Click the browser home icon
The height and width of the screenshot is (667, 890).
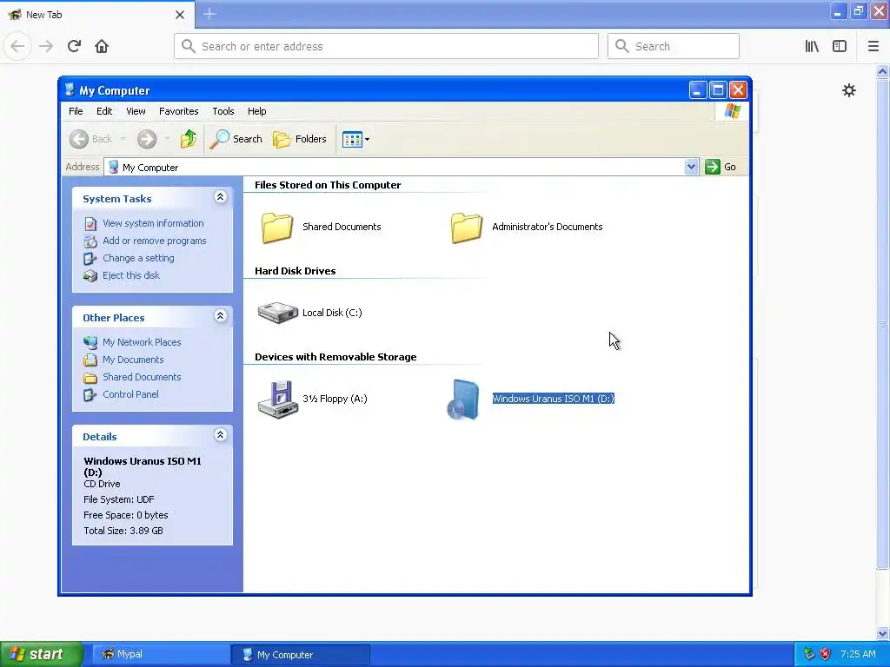(x=102, y=46)
